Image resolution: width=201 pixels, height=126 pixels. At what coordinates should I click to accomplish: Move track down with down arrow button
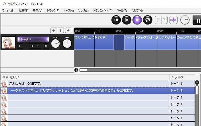pos(68,31)
